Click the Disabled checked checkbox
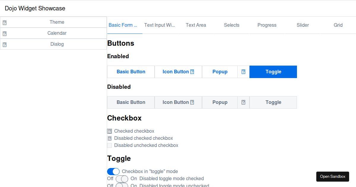Viewport: 356px width, 187px height. point(109,138)
